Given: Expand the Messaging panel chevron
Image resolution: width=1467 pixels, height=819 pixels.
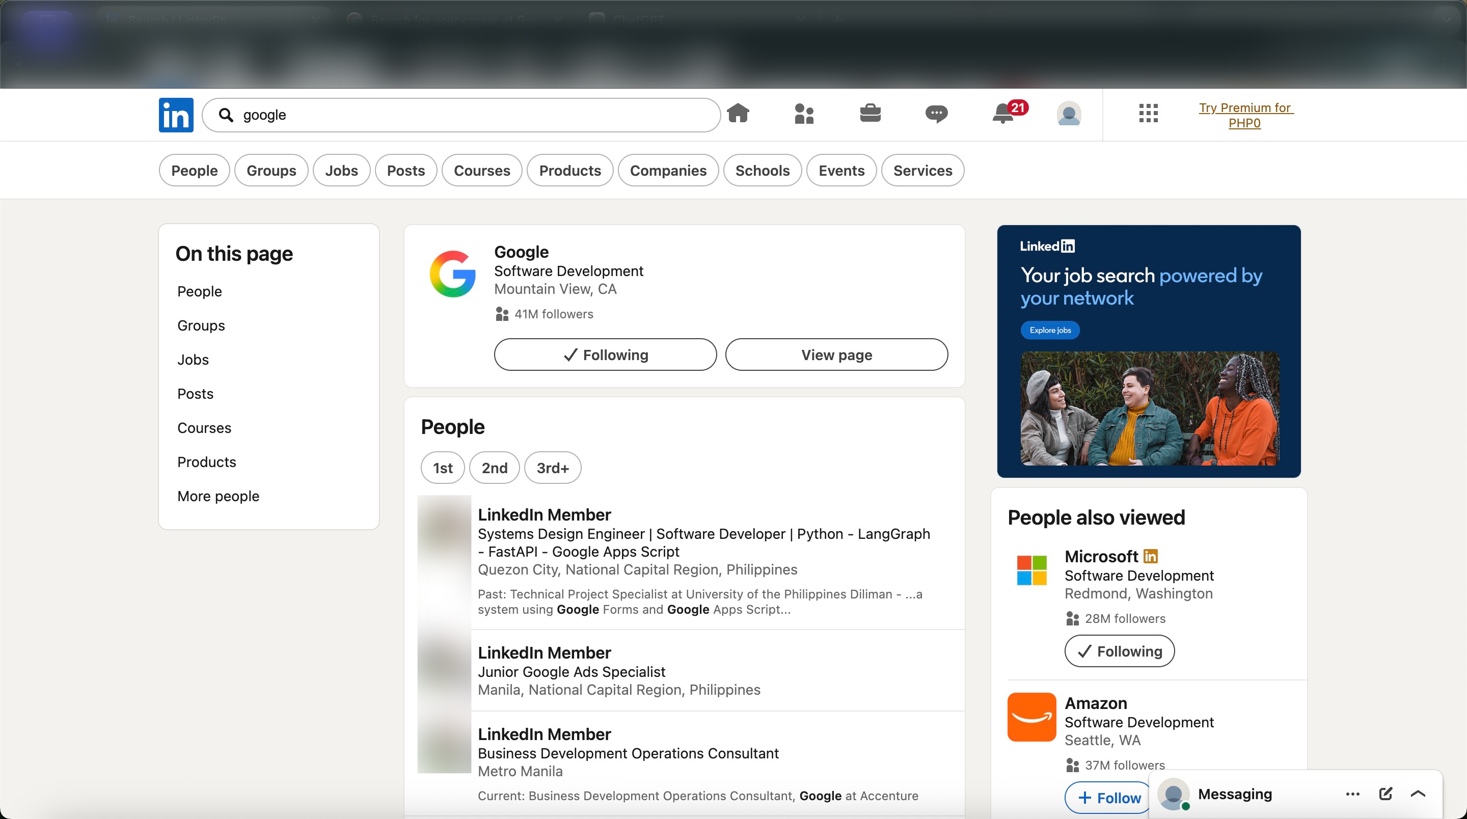Looking at the screenshot, I should pos(1418,794).
